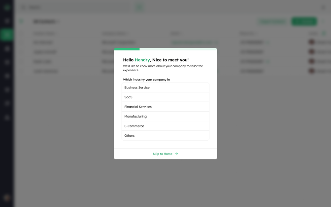Choose SaaS as the company industry
Screen dimensions: 331x207
[x=165, y=97]
